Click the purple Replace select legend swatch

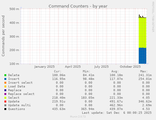(x=5, y=94)
